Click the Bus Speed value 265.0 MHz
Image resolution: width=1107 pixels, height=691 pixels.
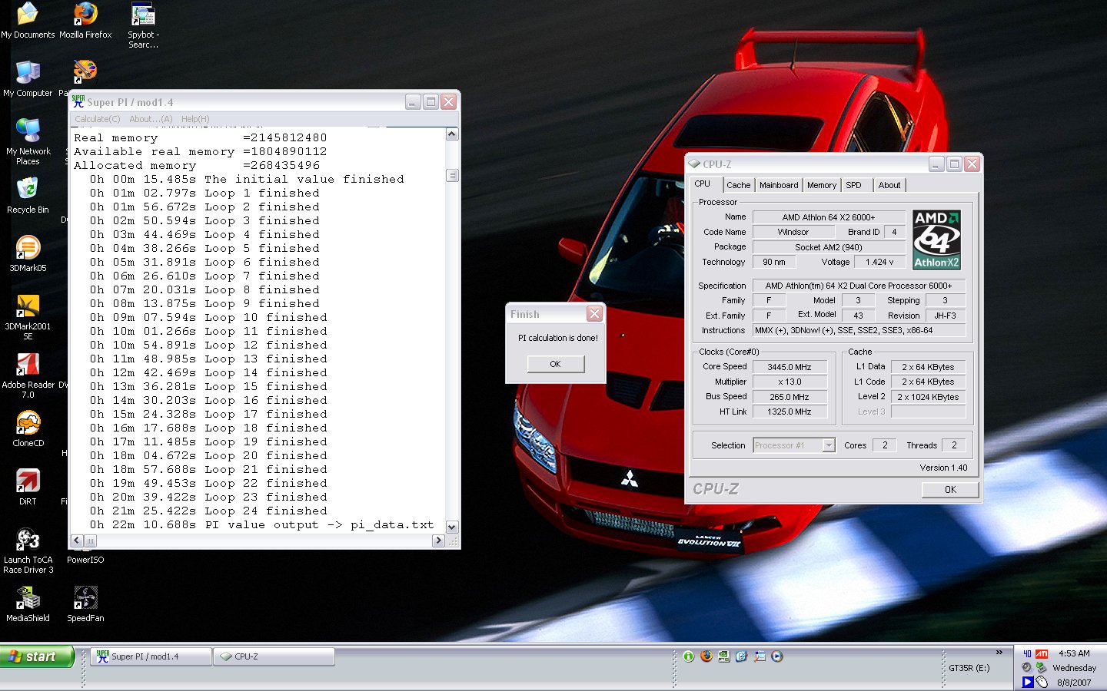point(790,397)
